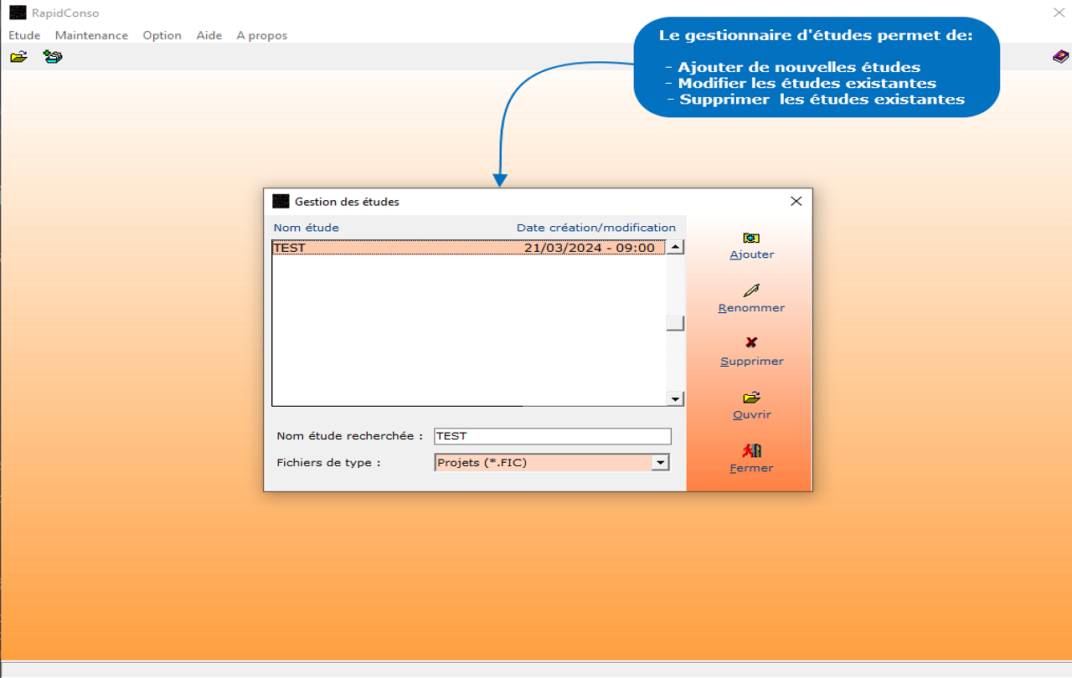Open the Etude menu

coord(24,35)
